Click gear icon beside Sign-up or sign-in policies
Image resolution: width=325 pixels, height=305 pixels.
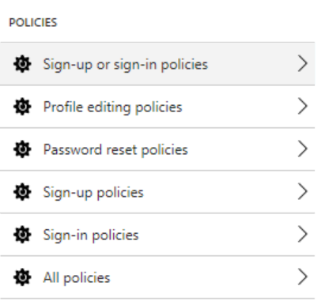(22, 64)
